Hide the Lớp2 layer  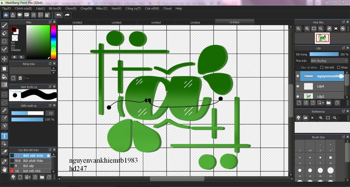298,96
